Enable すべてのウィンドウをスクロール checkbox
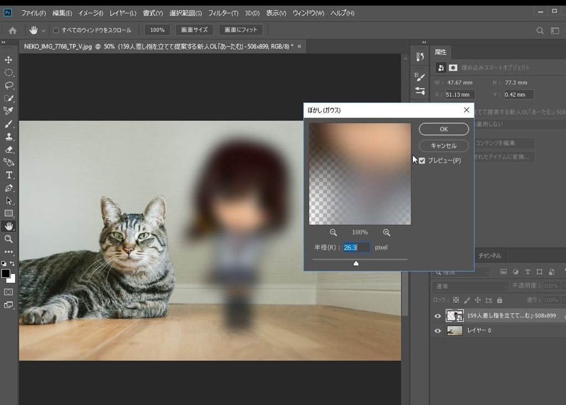 [x=56, y=30]
